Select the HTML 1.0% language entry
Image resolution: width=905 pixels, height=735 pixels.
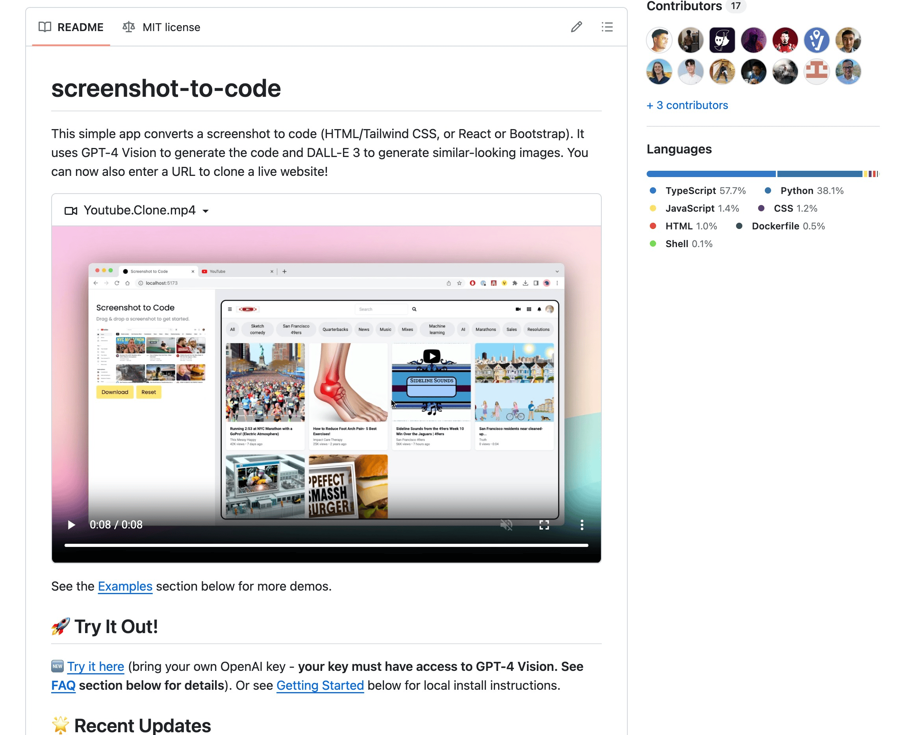[683, 226]
